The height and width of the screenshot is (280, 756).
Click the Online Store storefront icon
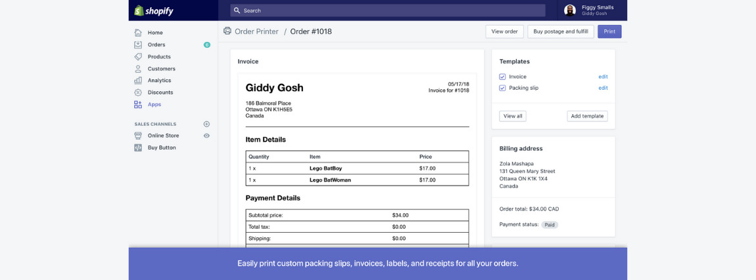[138, 136]
